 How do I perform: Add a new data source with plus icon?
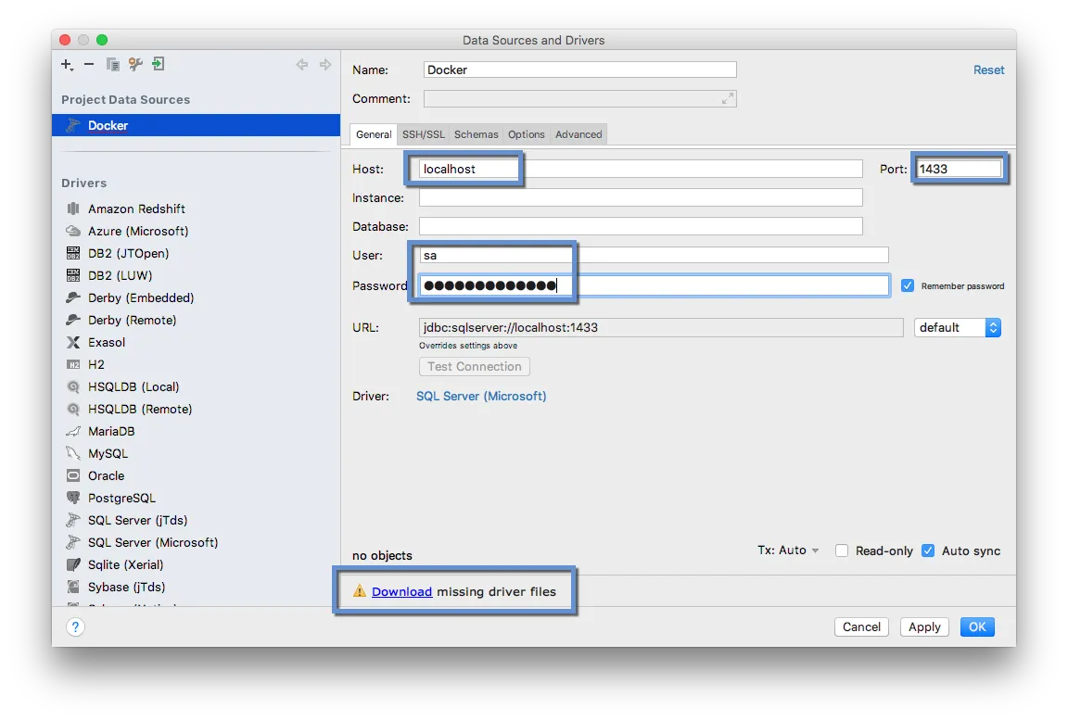67,65
